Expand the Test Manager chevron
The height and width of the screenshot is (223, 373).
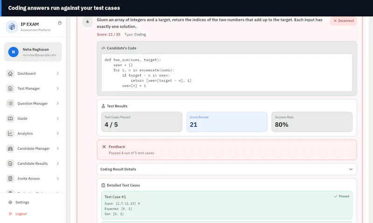(x=58, y=88)
